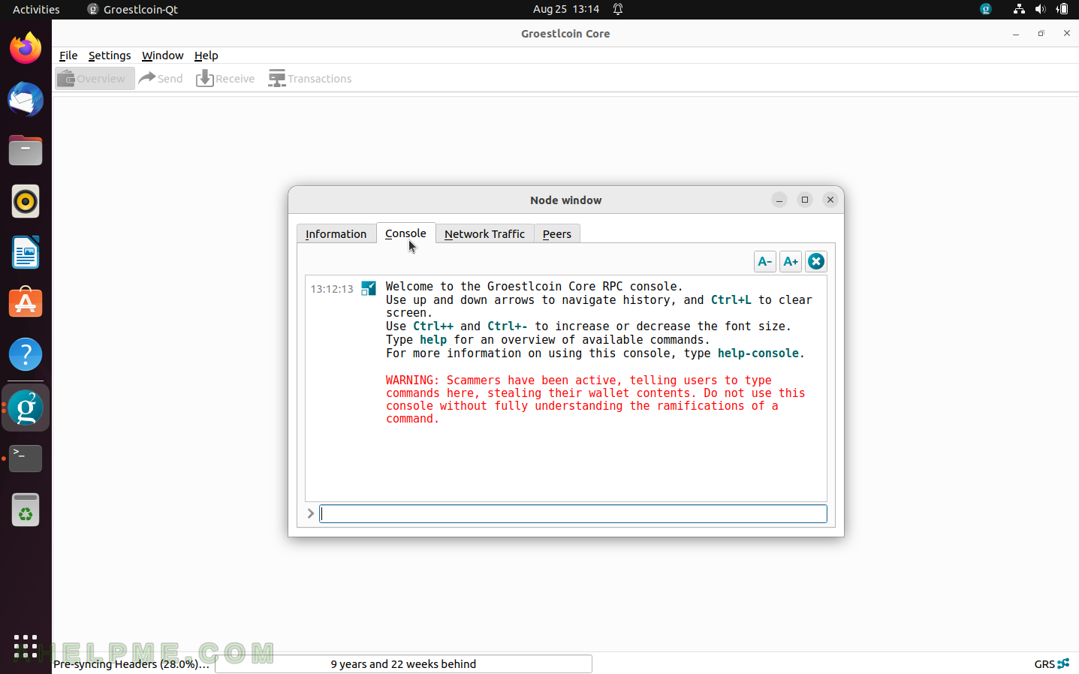Open the Help icon in the dock
The image size is (1079, 674).
pyautogui.click(x=26, y=354)
